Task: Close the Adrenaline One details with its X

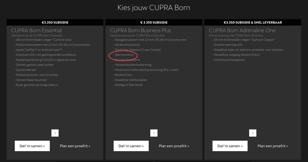Action: tap(253, 133)
